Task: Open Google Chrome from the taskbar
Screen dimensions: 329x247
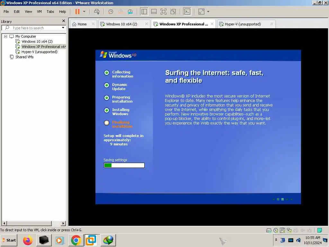Action: [76, 240]
